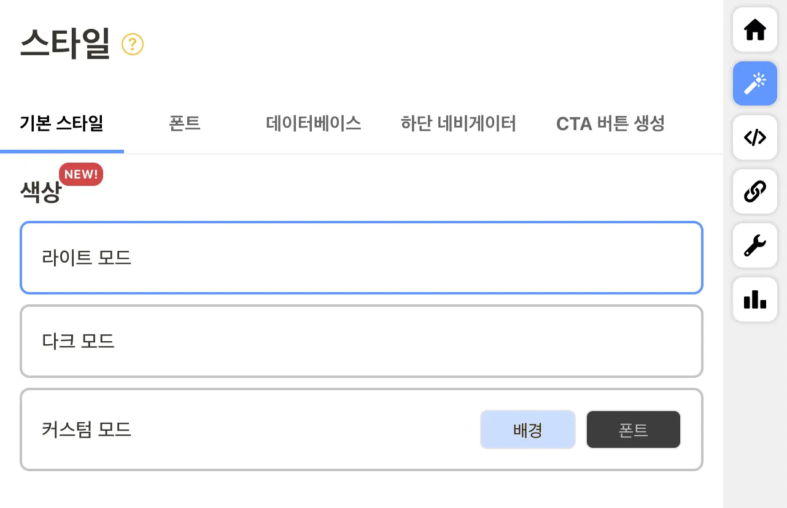This screenshot has height=508, width=787.
Task: Open the CTA 버튼 생성 tab
Action: (610, 124)
